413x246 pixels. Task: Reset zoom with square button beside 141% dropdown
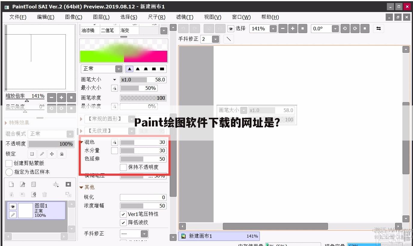302,29
